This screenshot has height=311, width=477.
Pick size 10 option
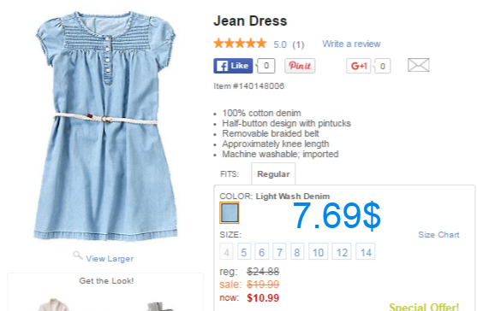point(319,251)
